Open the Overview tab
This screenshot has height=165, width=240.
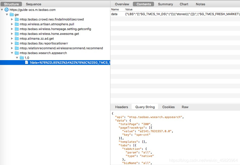click(x=122, y=4)
